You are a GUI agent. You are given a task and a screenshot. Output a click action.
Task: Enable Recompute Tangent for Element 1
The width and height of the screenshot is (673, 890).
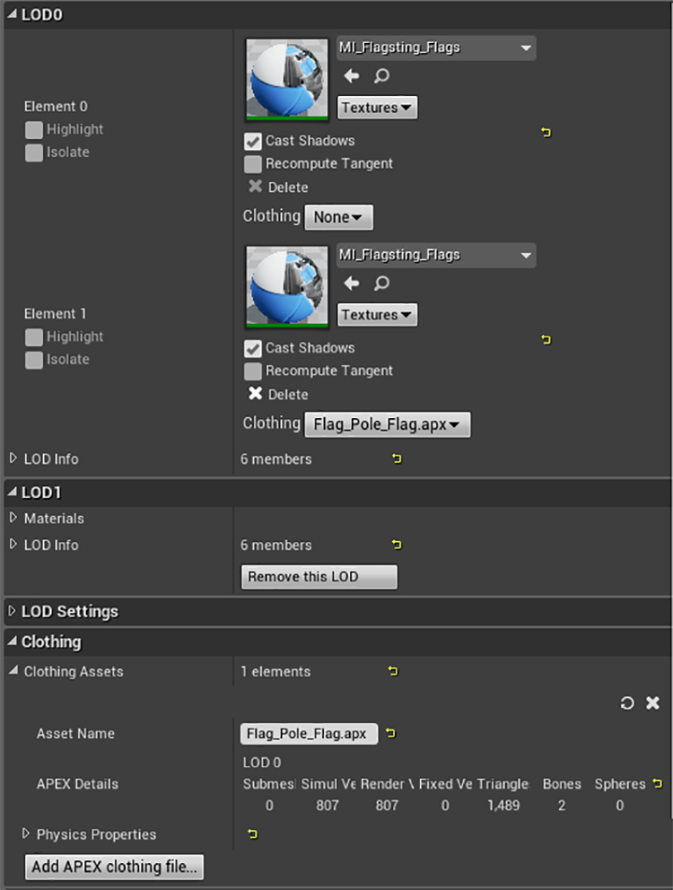tap(253, 371)
